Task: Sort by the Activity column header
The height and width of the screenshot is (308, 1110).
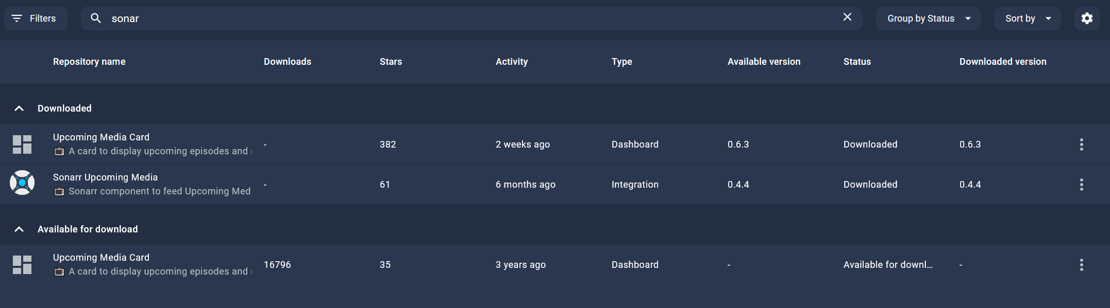Action: (x=511, y=62)
